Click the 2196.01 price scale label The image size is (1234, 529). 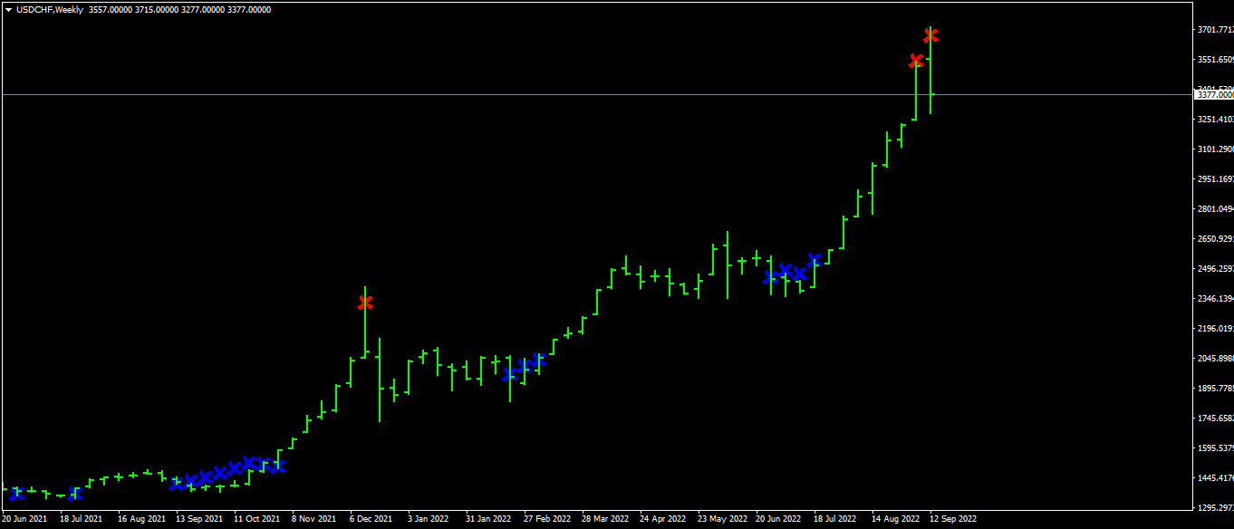1215,329
